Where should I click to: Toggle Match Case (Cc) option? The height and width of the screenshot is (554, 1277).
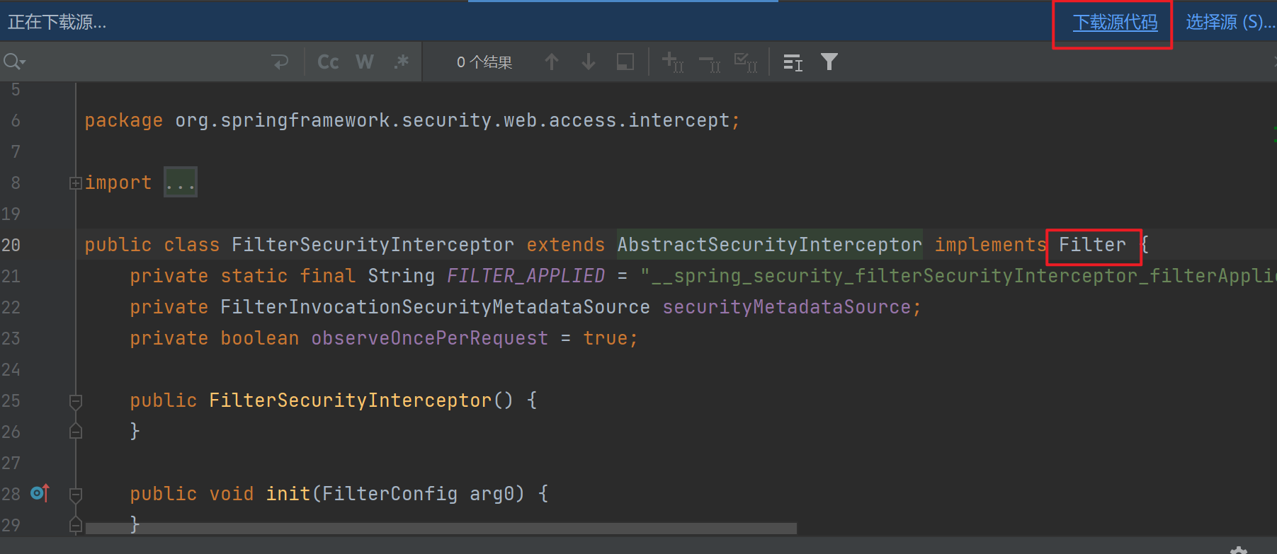[328, 62]
